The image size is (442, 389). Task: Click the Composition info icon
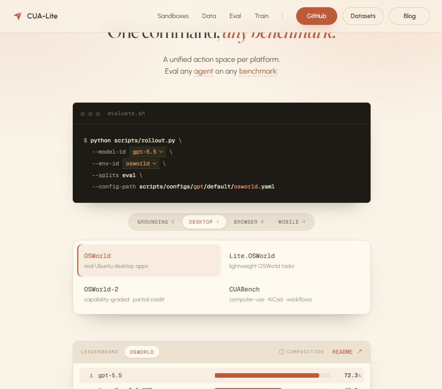(x=282, y=352)
